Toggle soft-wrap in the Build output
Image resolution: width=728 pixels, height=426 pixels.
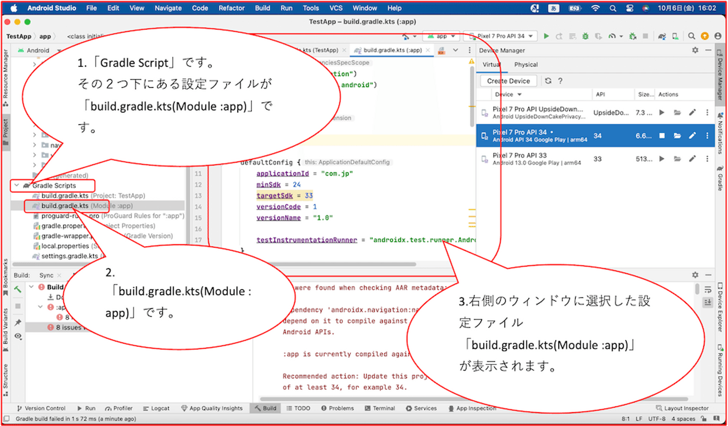point(707,290)
